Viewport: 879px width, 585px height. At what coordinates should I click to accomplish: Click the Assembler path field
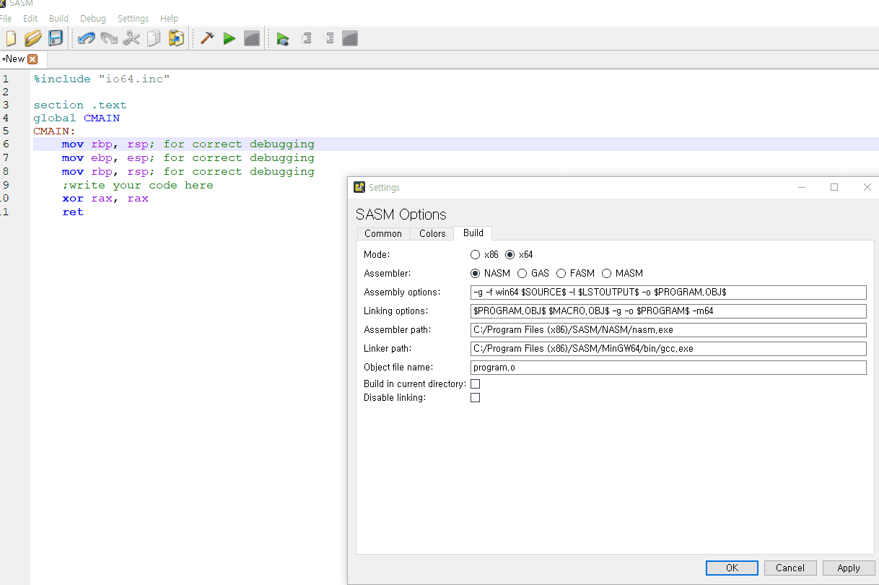(668, 329)
